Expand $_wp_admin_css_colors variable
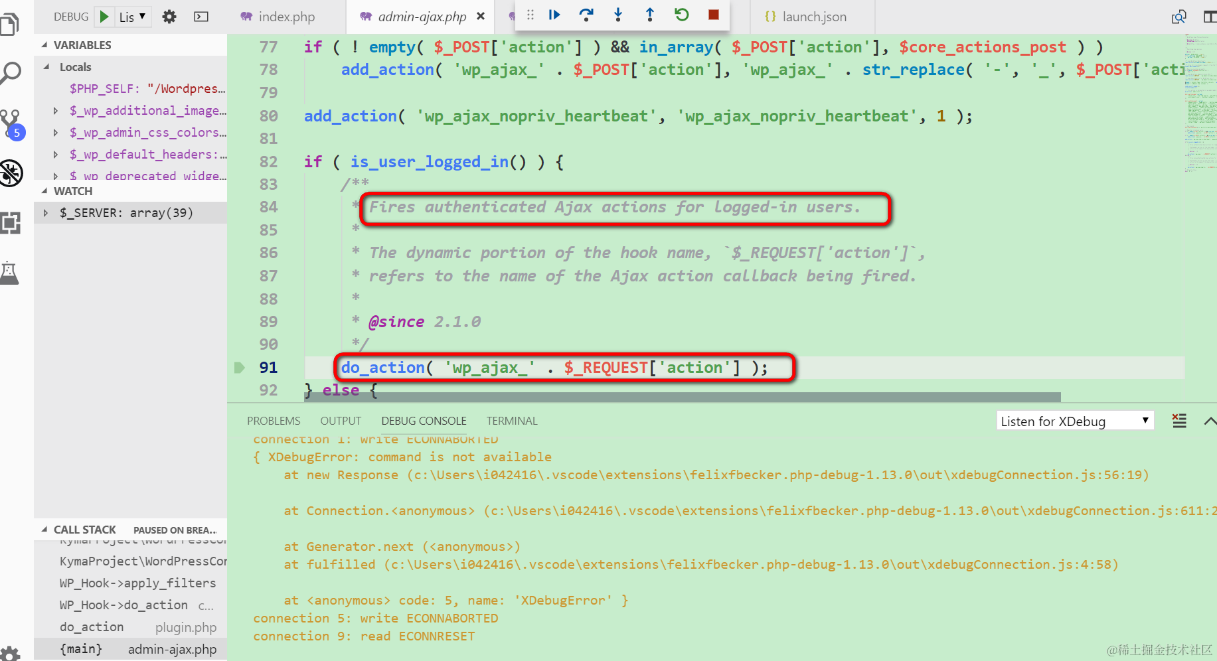This screenshot has width=1217, height=661. pyautogui.click(x=56, y=133)
